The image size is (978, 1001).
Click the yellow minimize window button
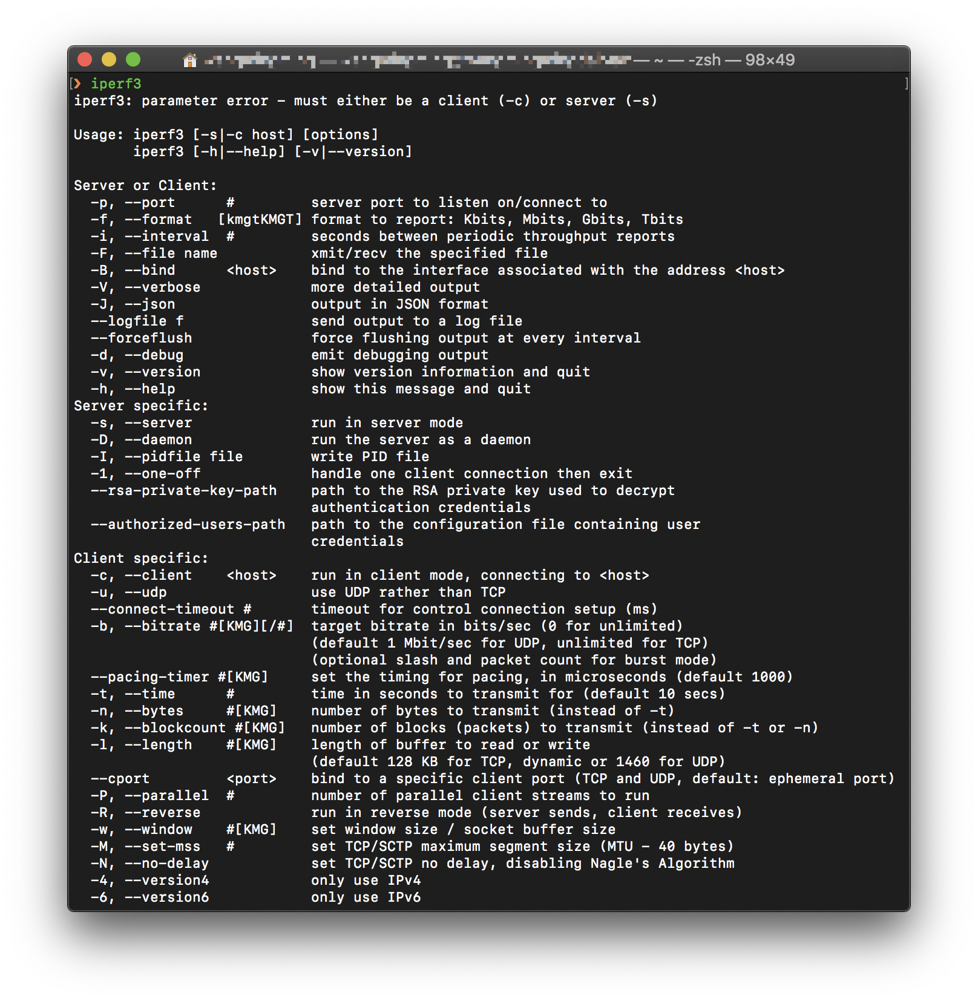click(x=109, y=59)
